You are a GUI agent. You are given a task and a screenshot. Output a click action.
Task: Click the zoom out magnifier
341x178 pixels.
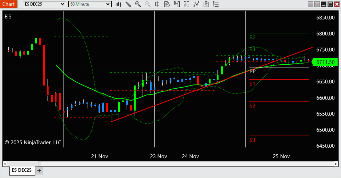(148, 4)
